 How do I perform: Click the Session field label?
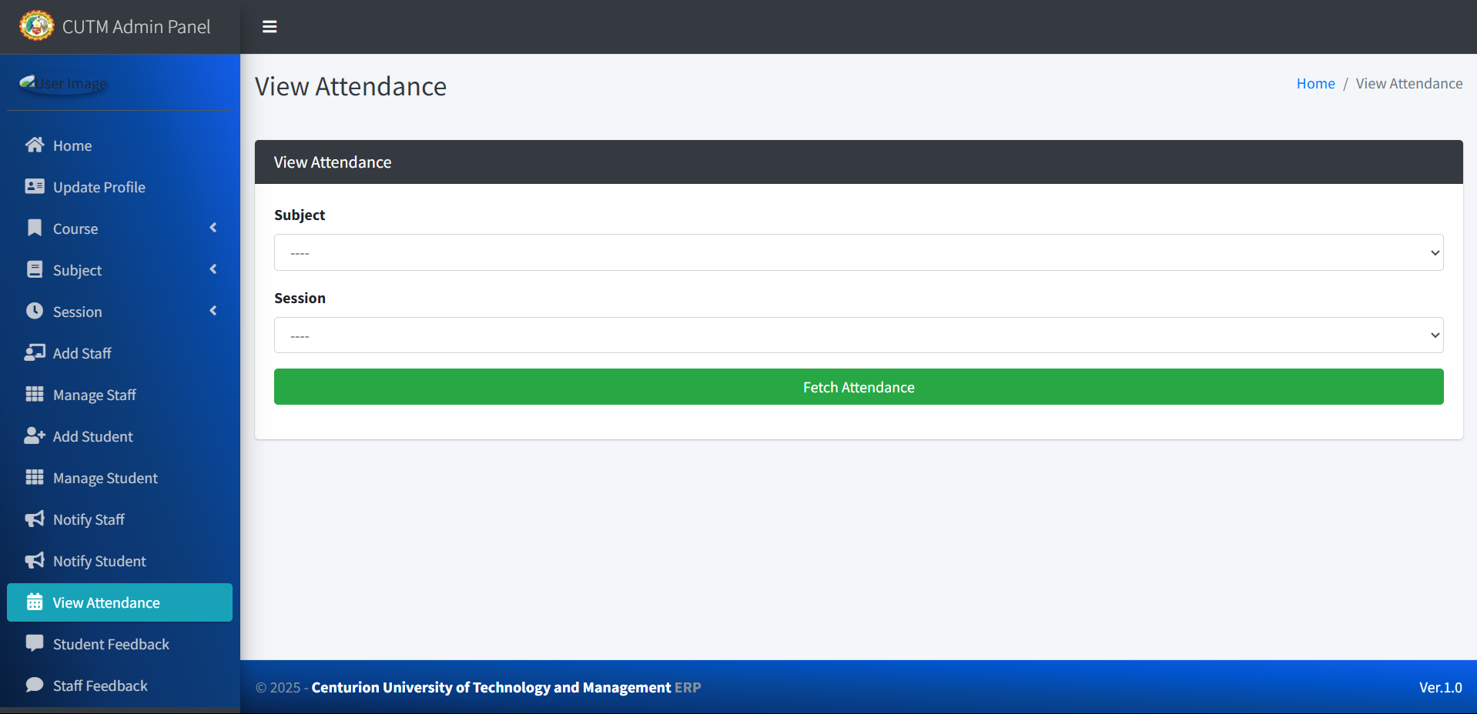300,298
